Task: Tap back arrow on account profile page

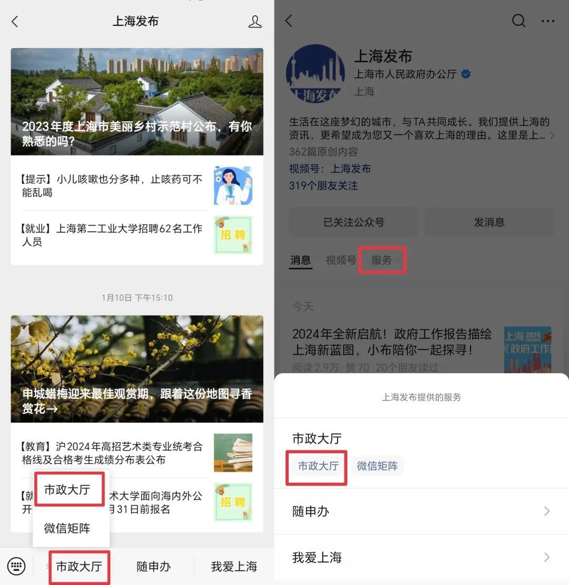Action: pyautogui.click(x=289, y=21)
